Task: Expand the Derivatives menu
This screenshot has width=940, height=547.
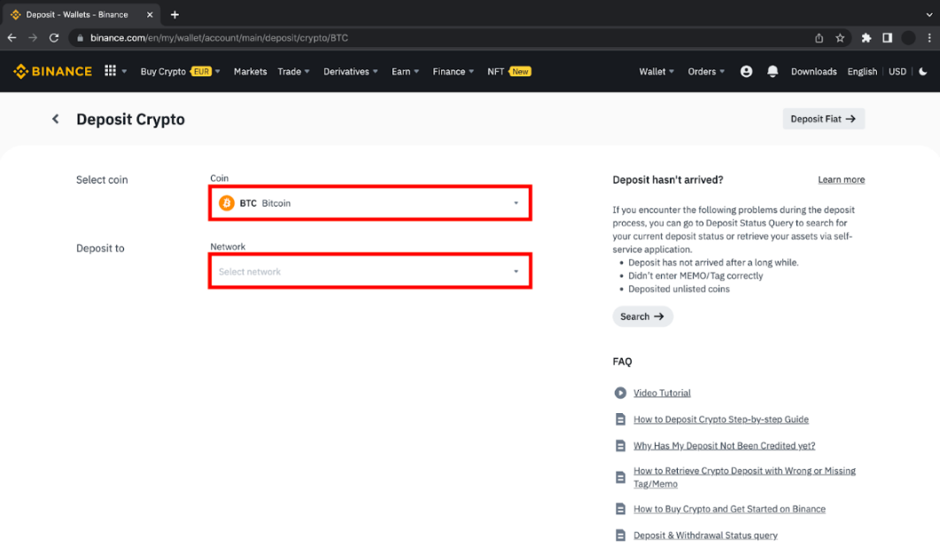Action: [x=351, y=72]
